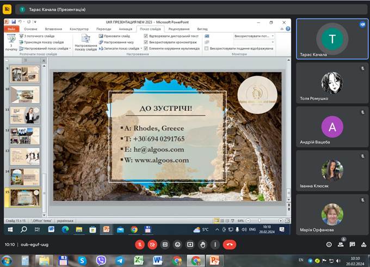Toggle the Відтворювати дикторський текст checkbox
This screenshot has width=370, height=267.
click(146, 36)
